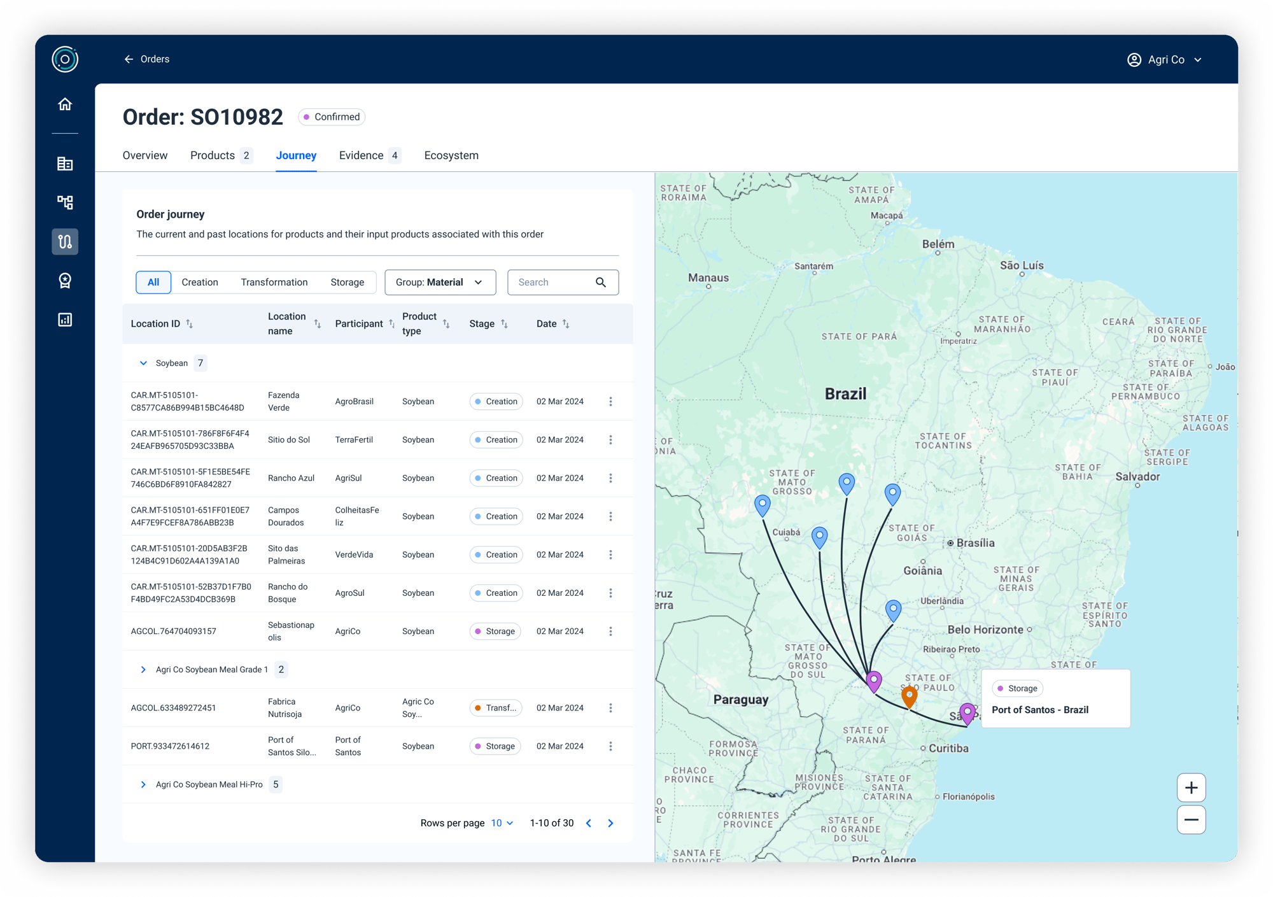Open row menu for Rancho Azul

pos(610,478)
